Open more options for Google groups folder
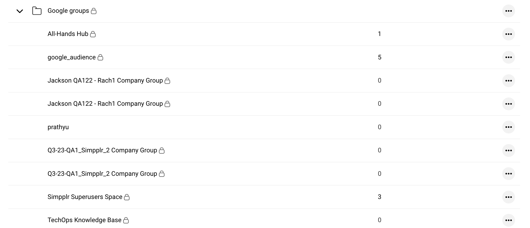This screenshot has width=530, height=228. pyautogui.click(x=508, y=11)
